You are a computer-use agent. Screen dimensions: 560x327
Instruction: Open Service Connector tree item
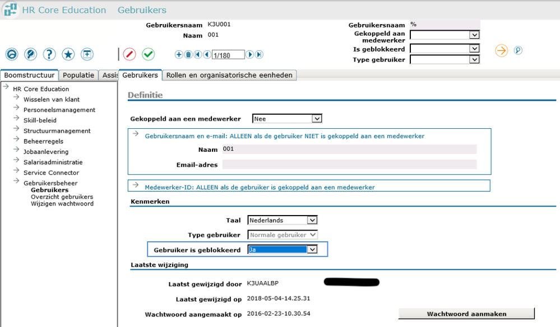click(52, 172)
